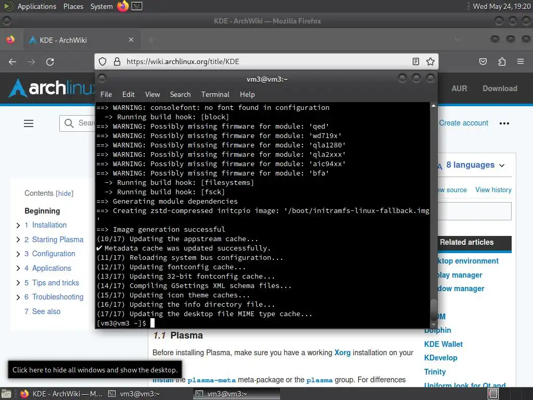Viewport: 533px width, 400px height.
Task: Expand the Installation contents section
Action: tap(18, 225)
